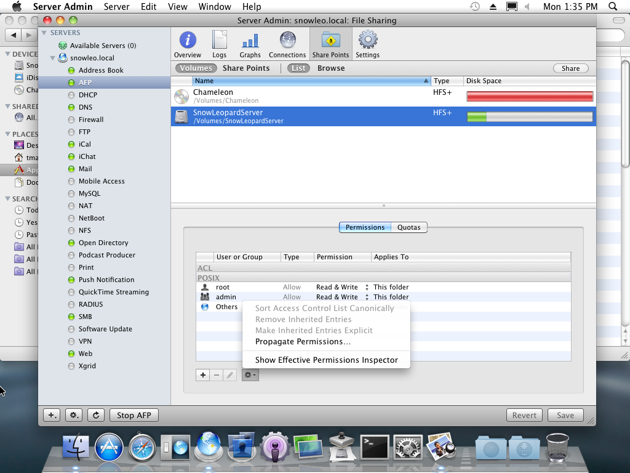Click the permissions gear action menu button
The height and width of the screenshot is (473, 630).
point(250,375)
